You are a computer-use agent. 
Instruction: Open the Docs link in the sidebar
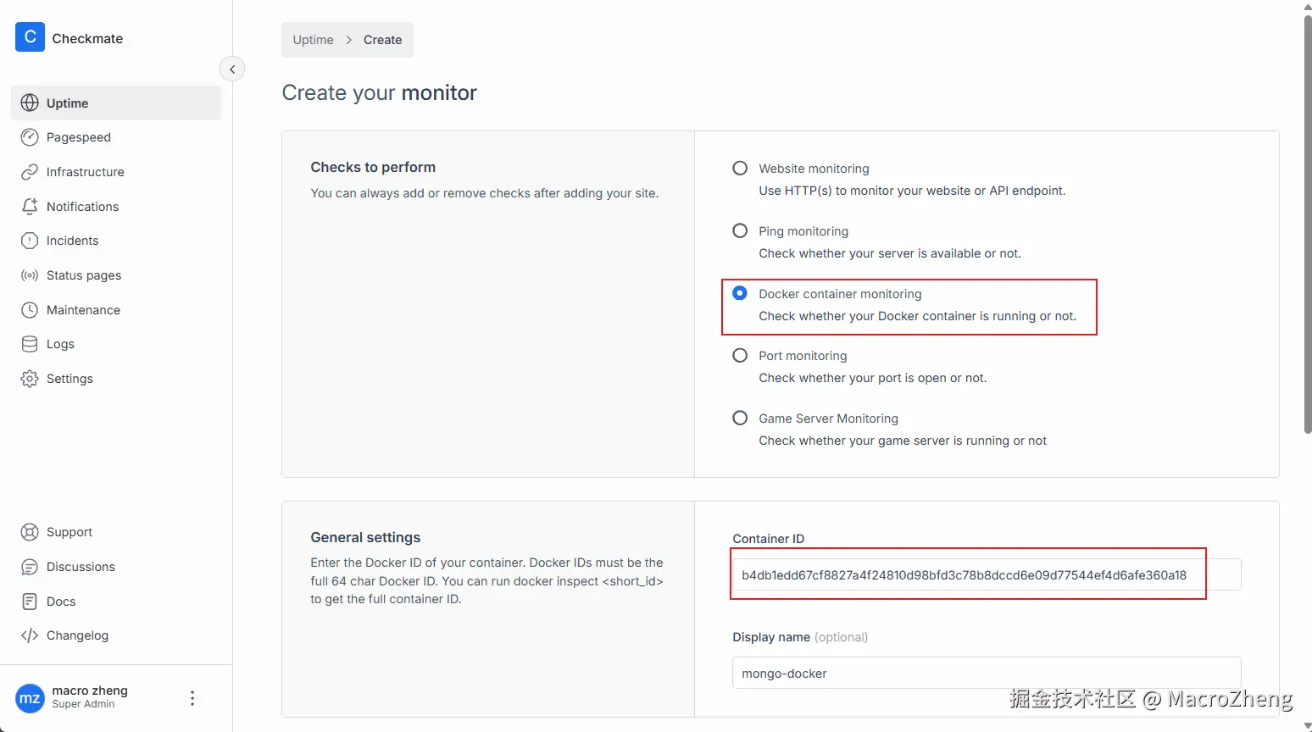(x=61, y=602)
